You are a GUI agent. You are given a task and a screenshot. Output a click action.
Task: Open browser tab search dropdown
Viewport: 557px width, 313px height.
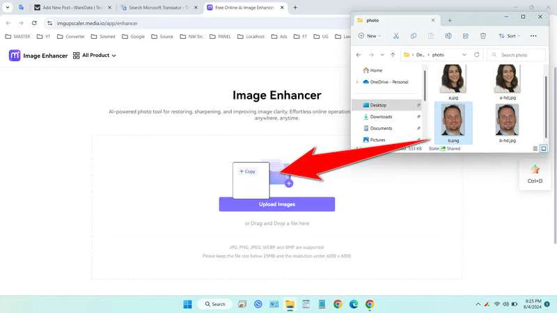tap(8, 8)
